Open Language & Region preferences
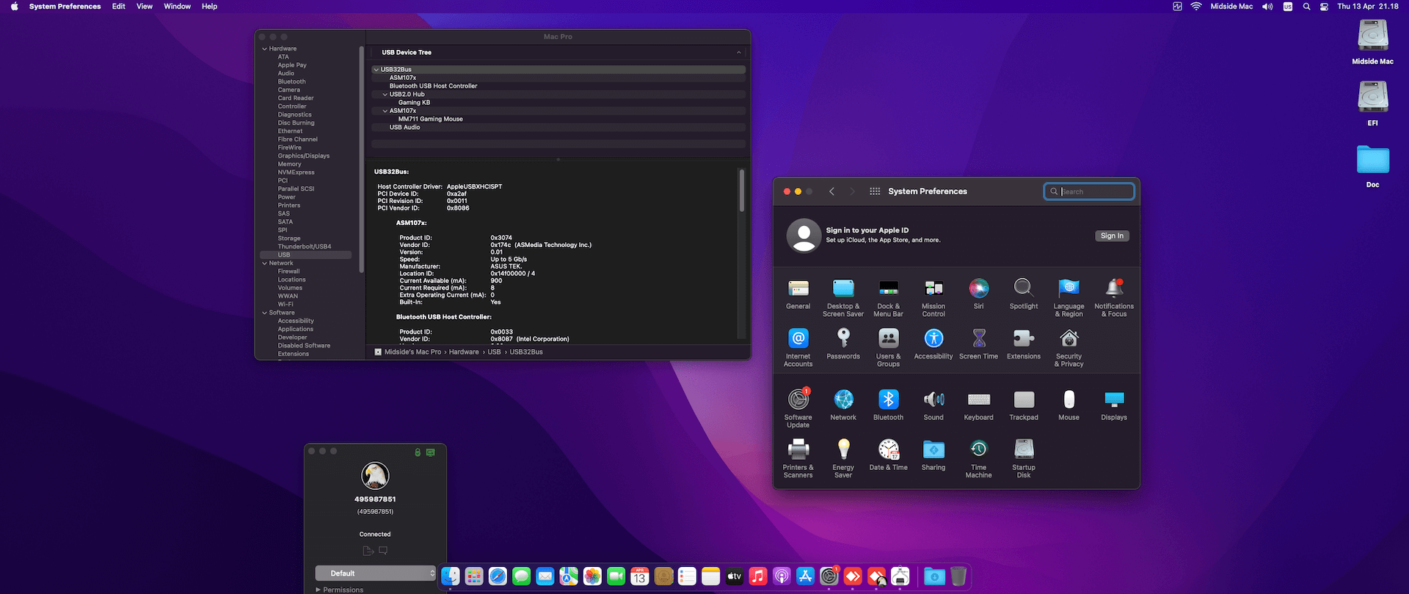 (x=1069, y=297)
